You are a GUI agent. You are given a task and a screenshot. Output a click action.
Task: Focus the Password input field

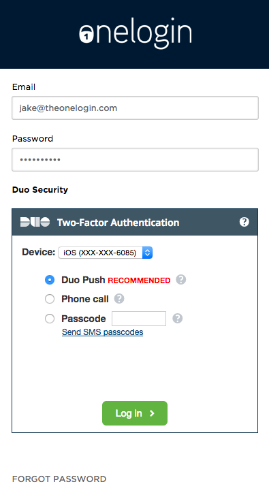135,160
